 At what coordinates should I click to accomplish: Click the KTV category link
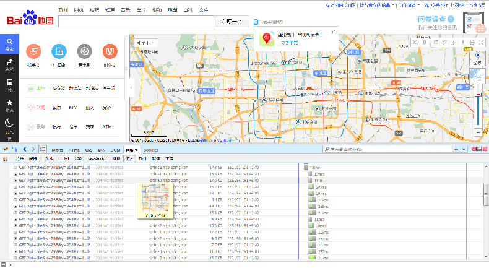[x=72, y=108]
